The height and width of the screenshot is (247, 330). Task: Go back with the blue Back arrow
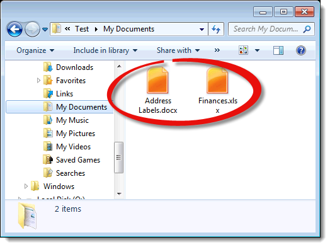(14, 29)
